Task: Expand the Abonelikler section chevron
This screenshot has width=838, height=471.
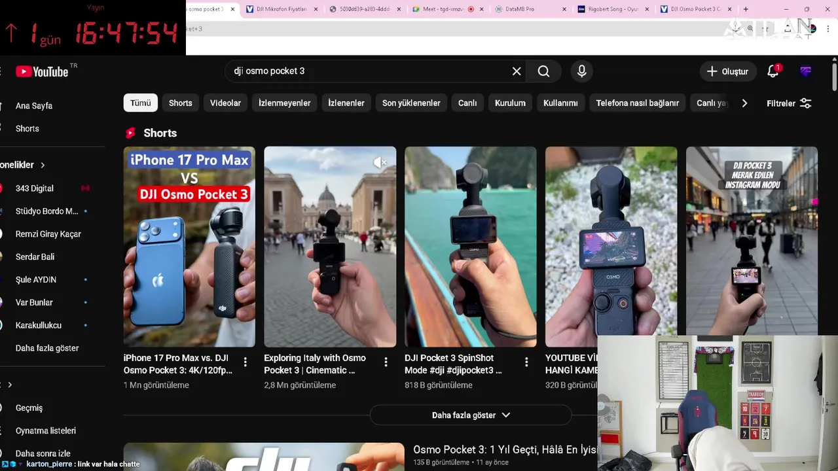Action: [43, 165]
